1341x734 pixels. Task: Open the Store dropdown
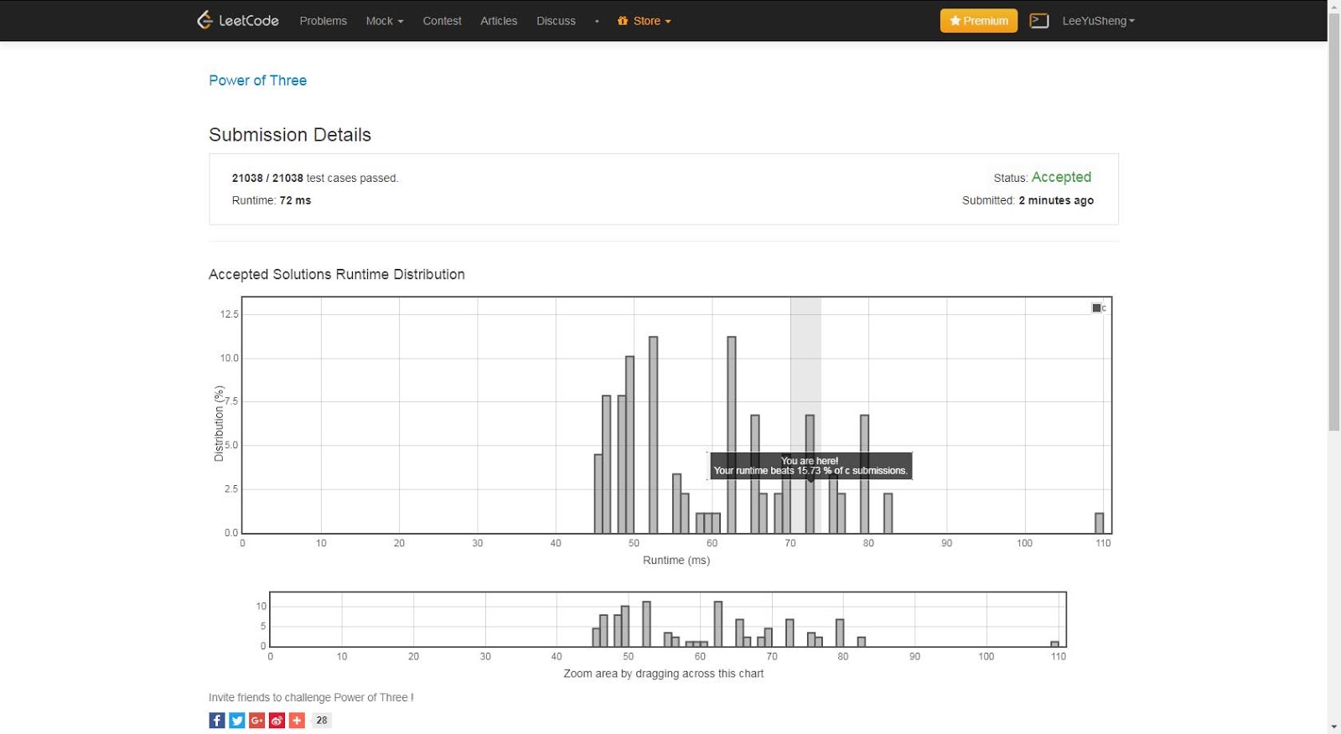pos(645,21)
